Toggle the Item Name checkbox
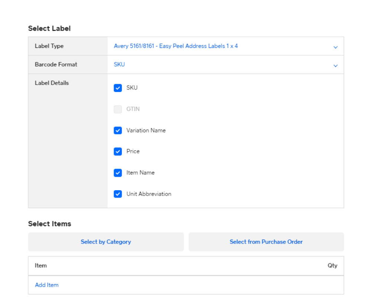This screenshot has width=392, height=303. click(118, 173)
